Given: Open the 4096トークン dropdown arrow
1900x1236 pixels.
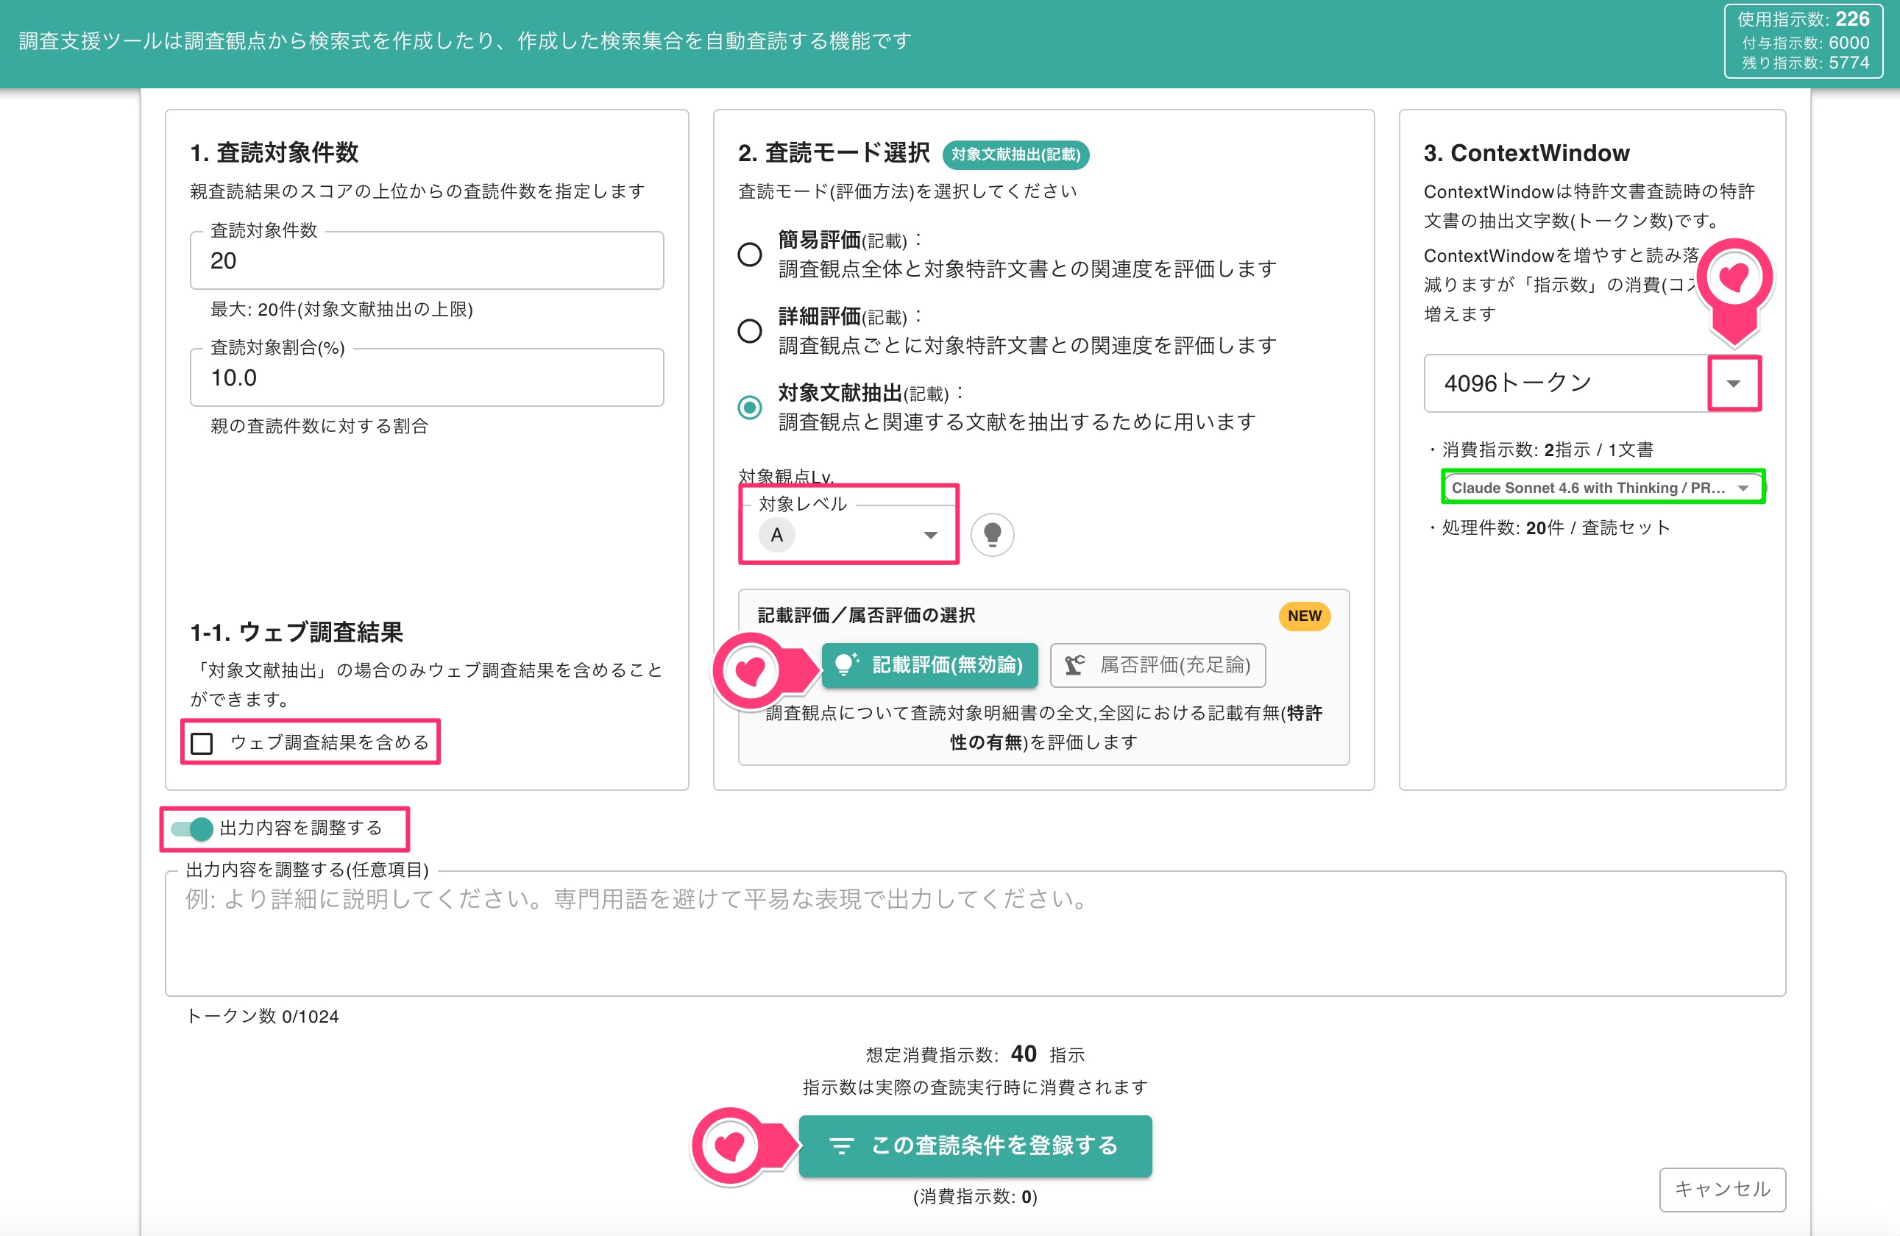Looking at the screenshot, I should click(1733, 384).
